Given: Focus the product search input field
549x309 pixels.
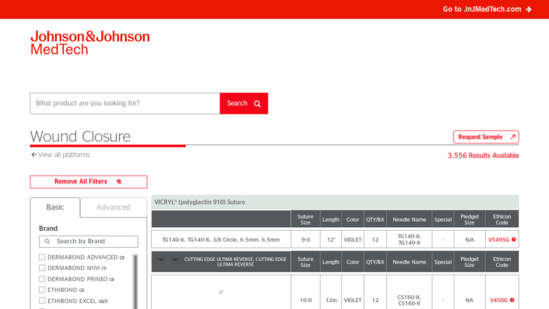Looking at the screenshot, I should pyautogui.click(x=125, y=104).
